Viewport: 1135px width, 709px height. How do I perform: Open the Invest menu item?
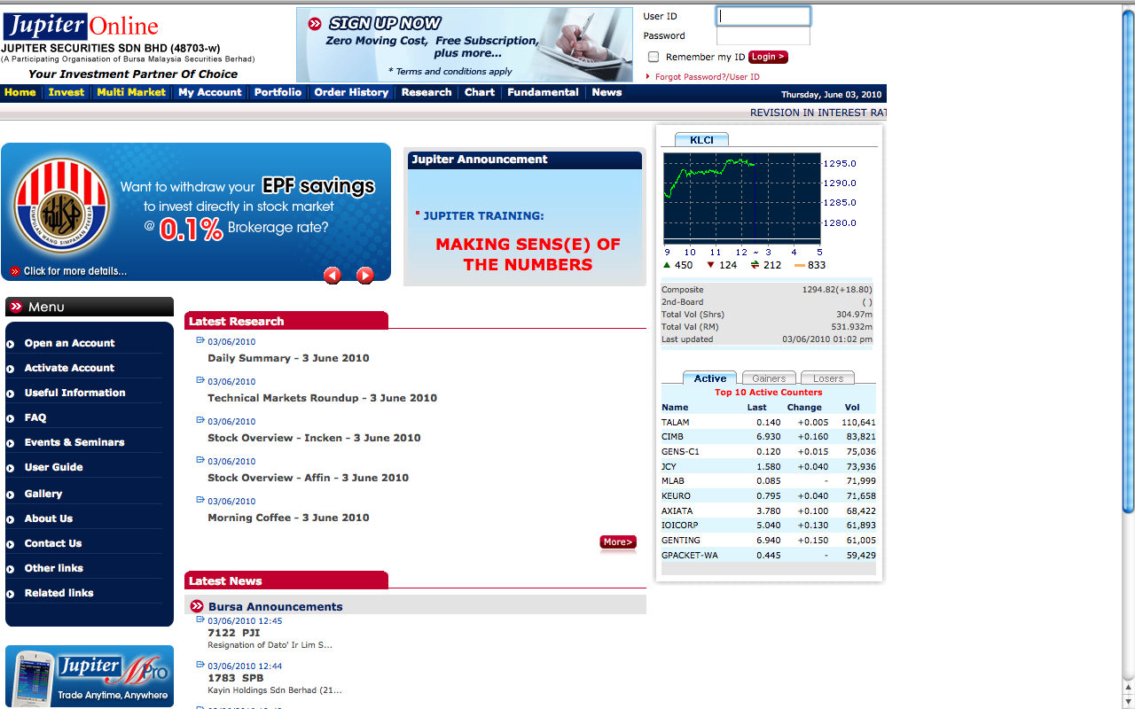click(67, 92)
